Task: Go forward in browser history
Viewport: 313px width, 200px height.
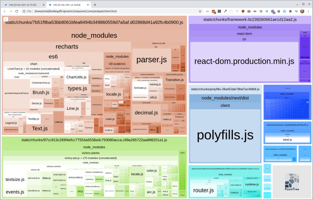Action: click(11, 11)
